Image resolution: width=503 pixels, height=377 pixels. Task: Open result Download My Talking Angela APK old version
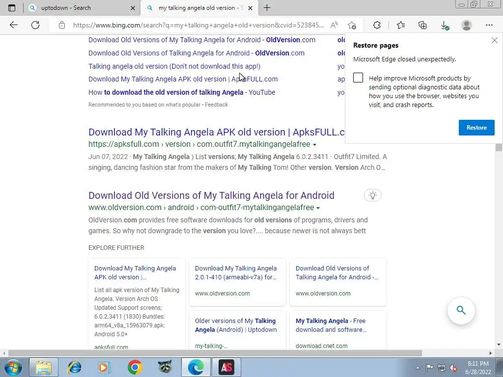[x=217, y=132]
